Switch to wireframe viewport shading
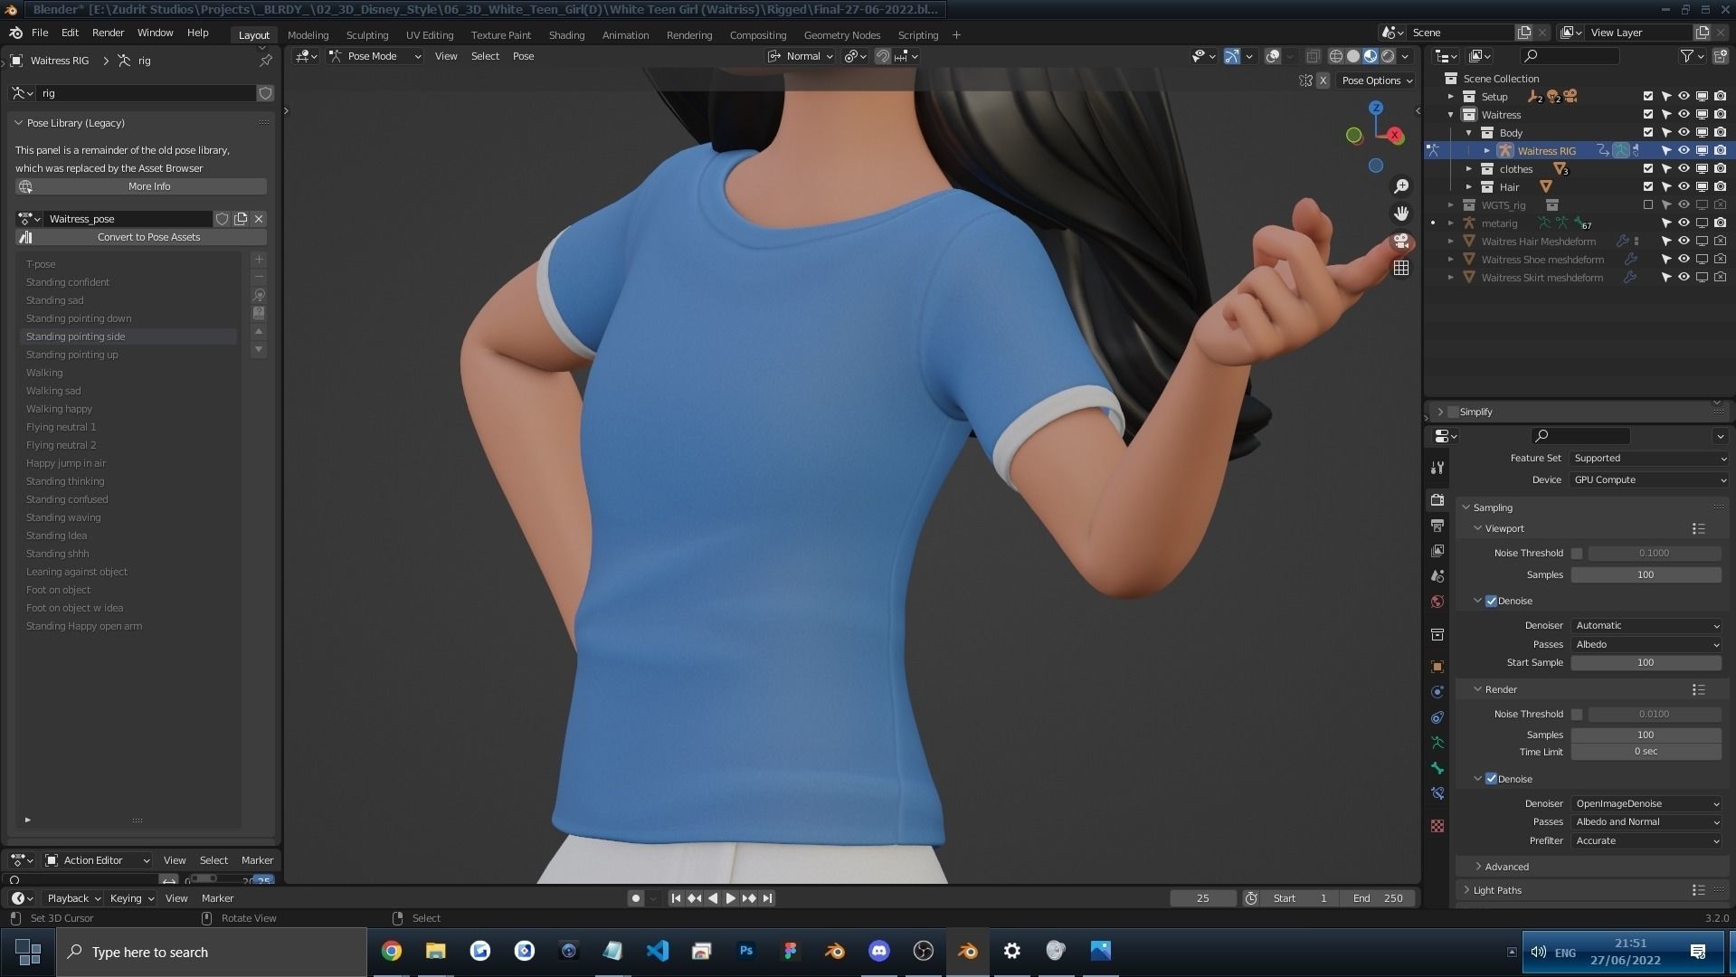The width and height of the screenshot is (1736, 977). pyautogui.click(x=1335, y=56)
